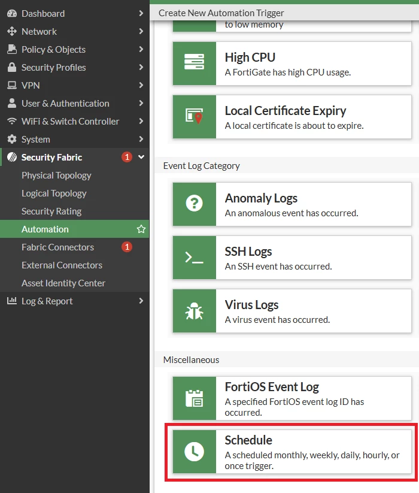Choose FortiOS Event Log trigger

tap(292, 398)
